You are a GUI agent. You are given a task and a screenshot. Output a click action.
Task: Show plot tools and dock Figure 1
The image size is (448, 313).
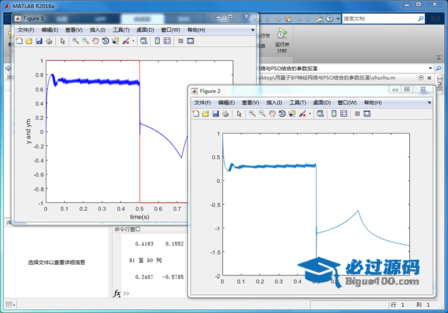[x=190, y=41]
